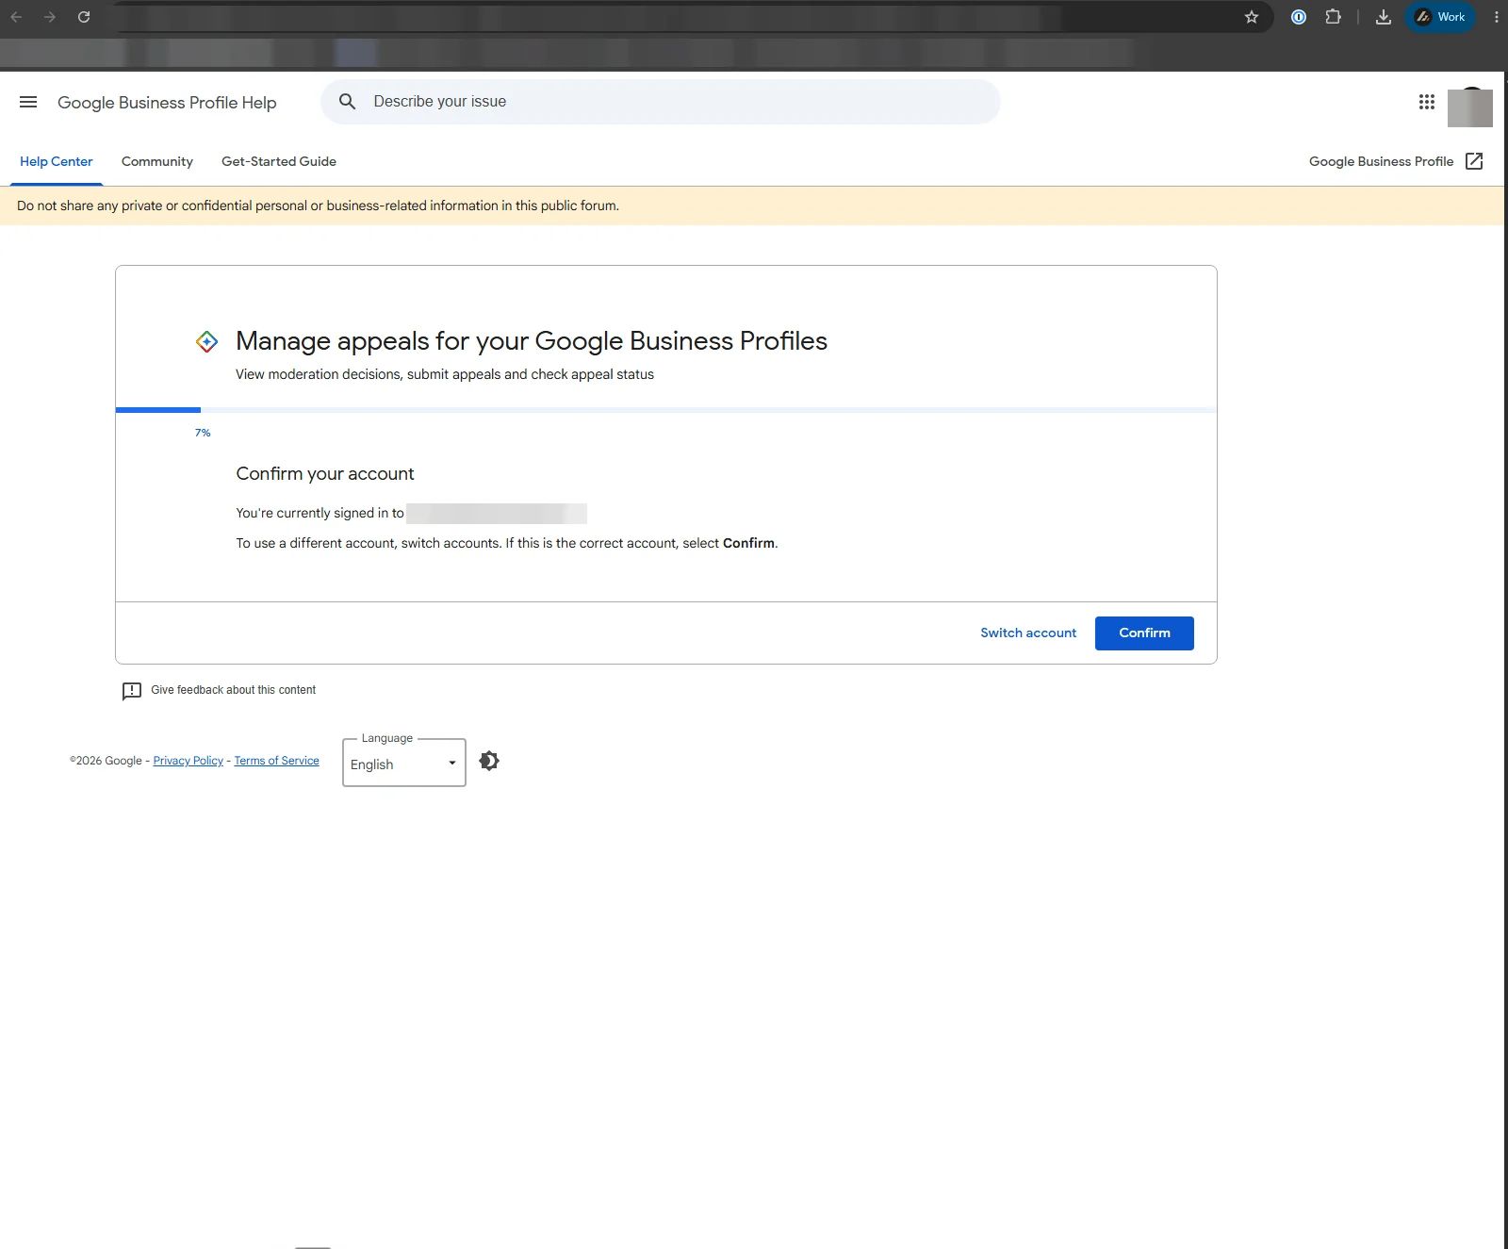Click the '7%' progress label
Screen dimensions: 1508x1249
[x=203, y=433]
